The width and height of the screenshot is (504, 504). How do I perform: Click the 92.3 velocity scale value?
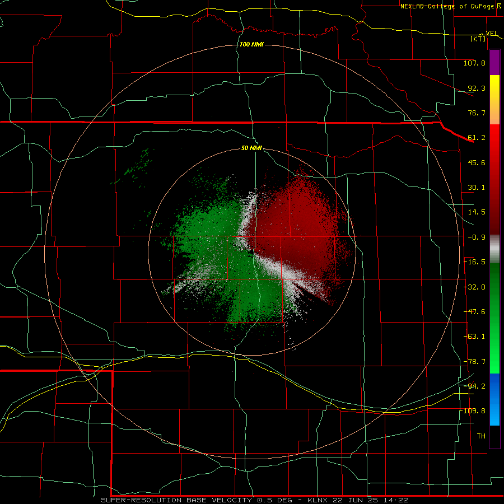pos(477,88)
